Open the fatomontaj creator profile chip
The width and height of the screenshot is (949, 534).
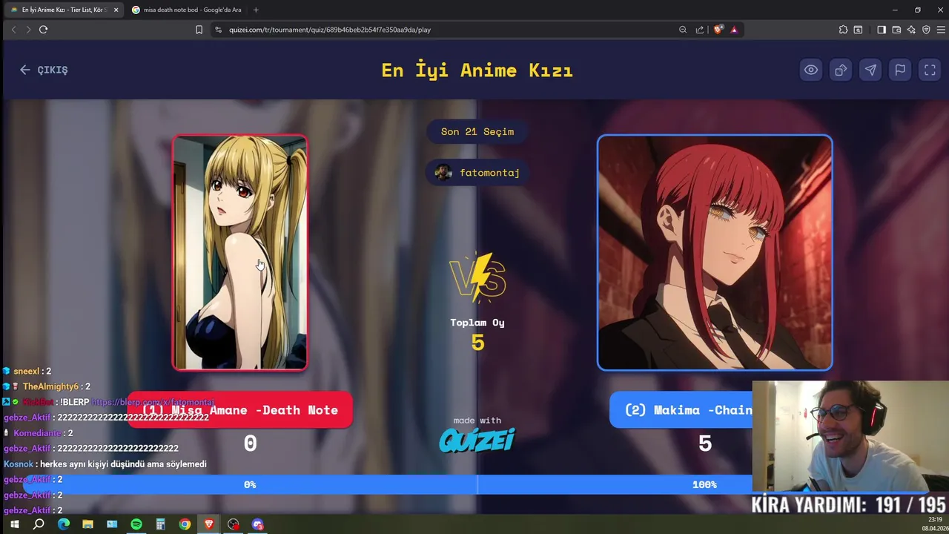pyautogui.click(x=477, y=173)
